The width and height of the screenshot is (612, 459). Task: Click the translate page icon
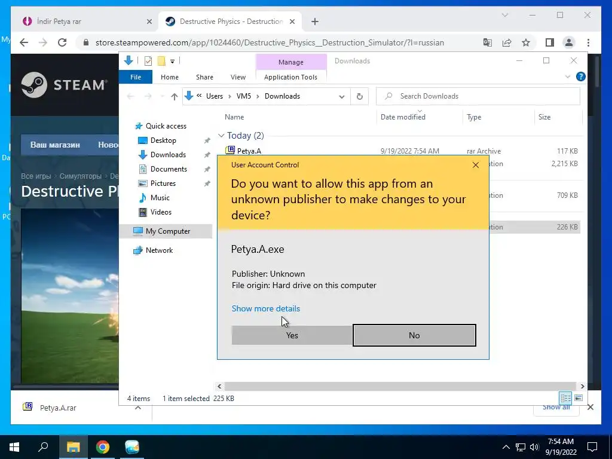pyautogui.click(x=488, y=42)
